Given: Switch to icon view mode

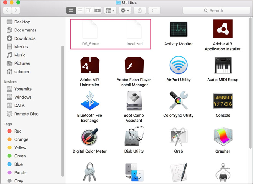Looking at the screenshot, I should (71, 10).
